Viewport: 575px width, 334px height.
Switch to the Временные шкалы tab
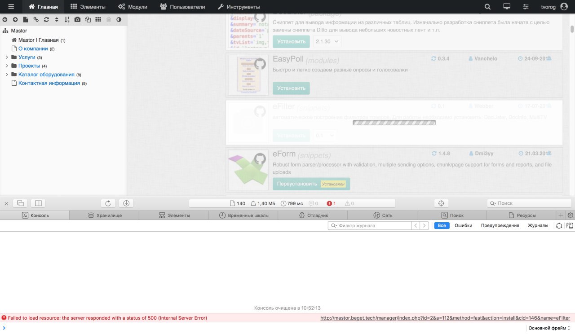click(x=244, y=215)
